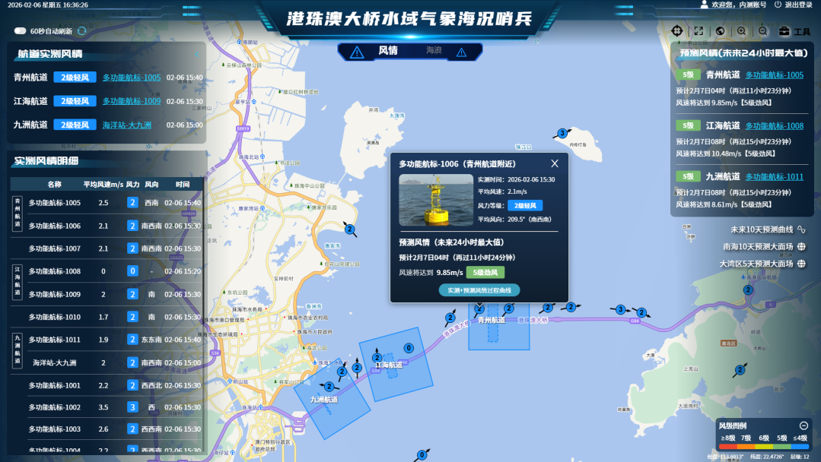This screenshot has width=821, height=462.
Task: Click the locate/crosshair map tool icon
Action: coord(677,31)
